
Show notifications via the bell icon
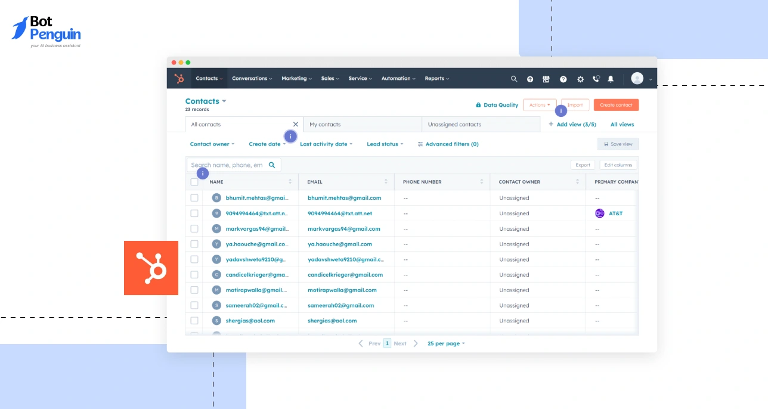click(610, 78)
